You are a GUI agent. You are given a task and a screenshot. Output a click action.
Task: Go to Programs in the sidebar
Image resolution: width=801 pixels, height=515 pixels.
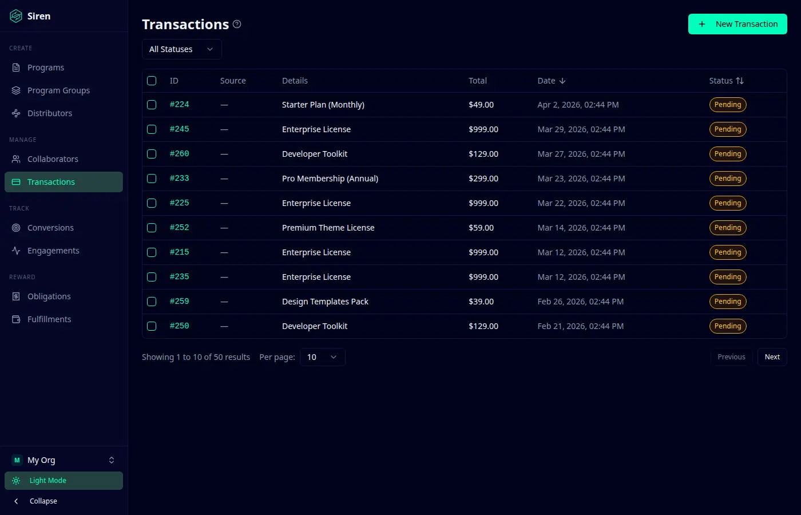pyautogui.click(x=64, y=68)
